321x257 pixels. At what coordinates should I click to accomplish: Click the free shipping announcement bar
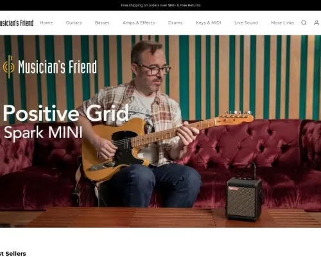[160, 5]
